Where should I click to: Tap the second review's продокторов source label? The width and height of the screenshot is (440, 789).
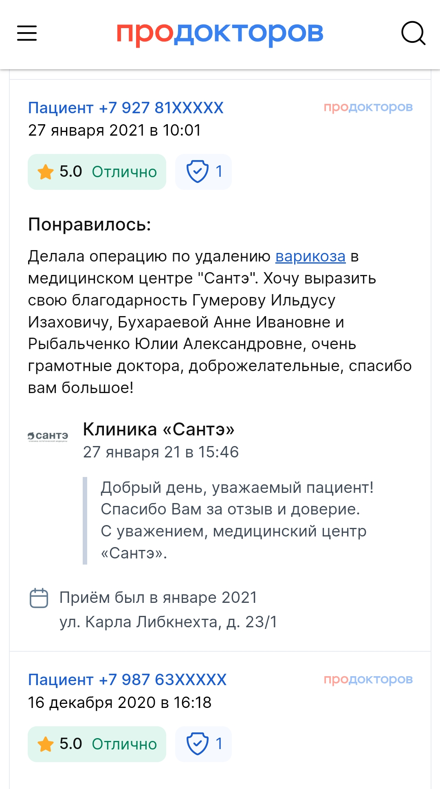point(368,679)
